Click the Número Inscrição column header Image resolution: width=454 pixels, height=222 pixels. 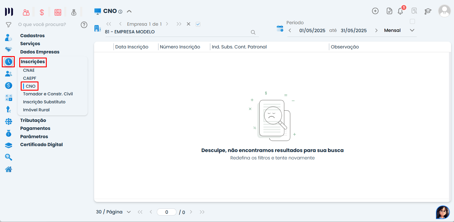[180, 47]
